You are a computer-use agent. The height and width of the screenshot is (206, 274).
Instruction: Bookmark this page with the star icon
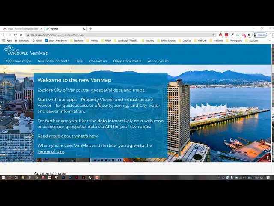(x=214, y=35)
